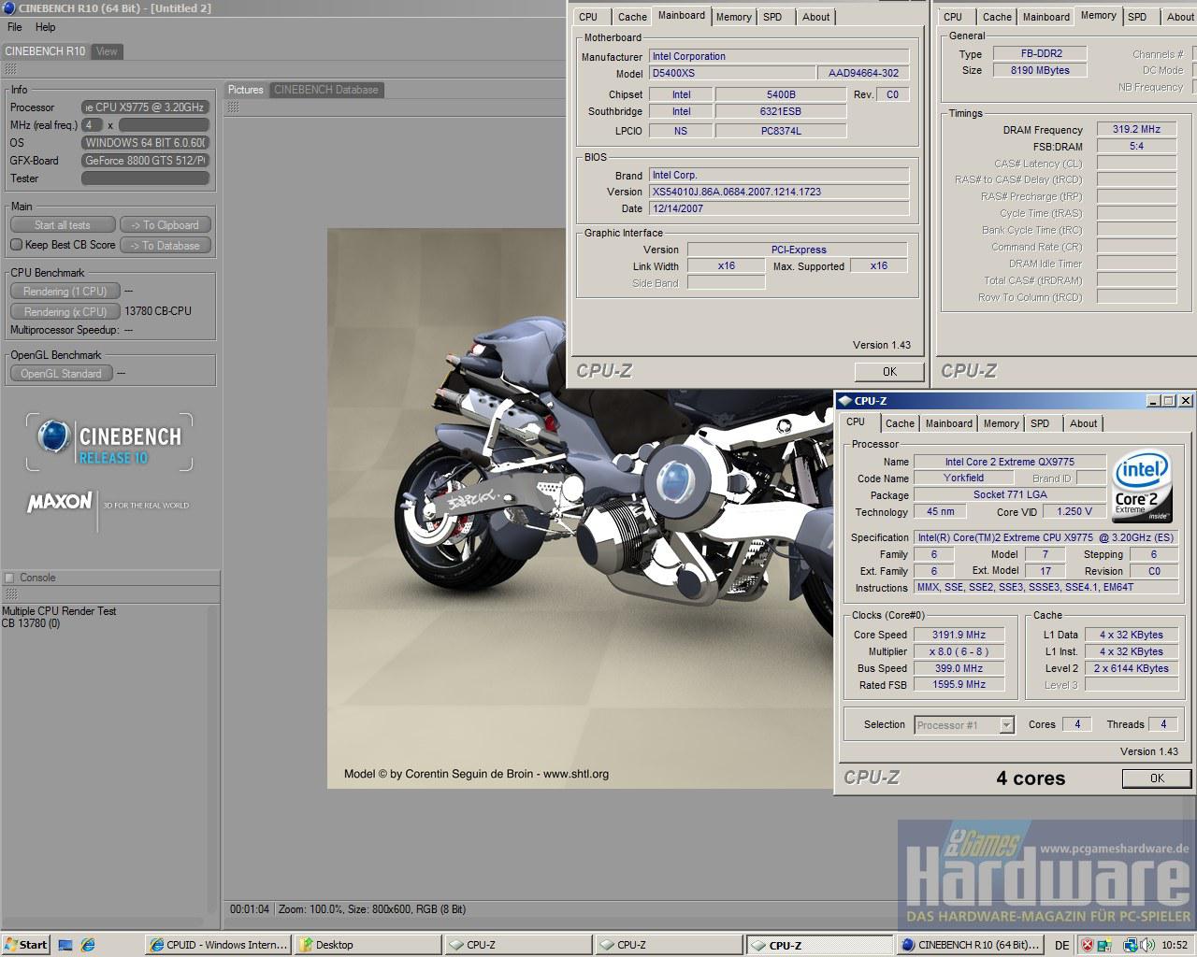Click the BIOS date 12/14/2007 value
The height and width of the screenshot is (957, 1197).
780,208
